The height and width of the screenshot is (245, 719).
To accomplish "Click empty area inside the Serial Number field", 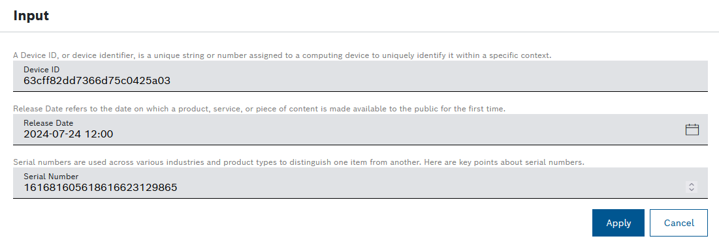I will point(431,184).
